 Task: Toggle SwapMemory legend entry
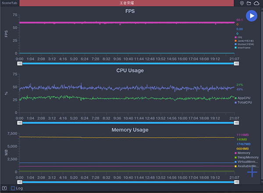point(247,157)
